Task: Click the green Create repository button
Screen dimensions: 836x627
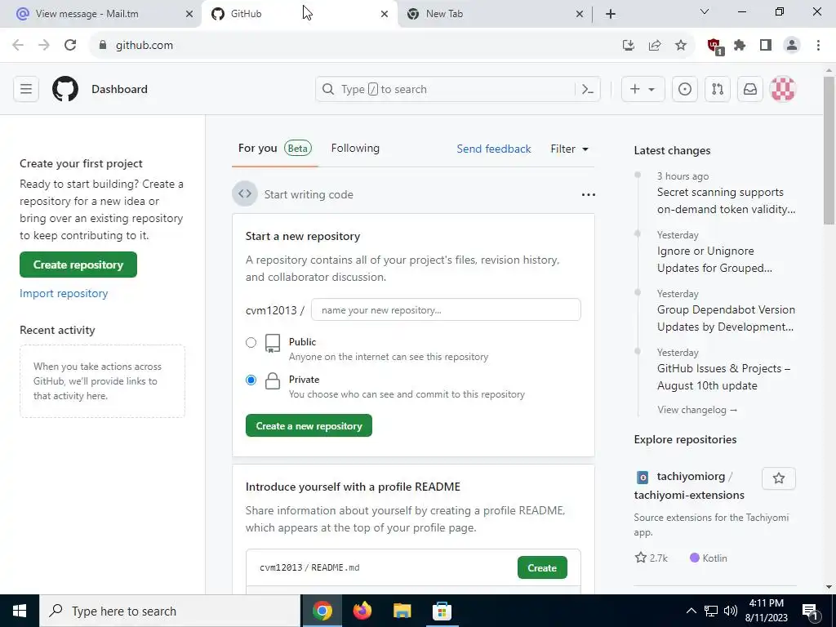Action: click(78, 265)
